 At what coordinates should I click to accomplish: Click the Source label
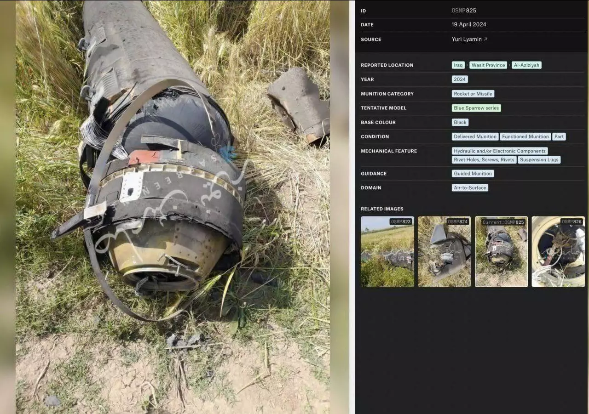[x=371, y=40]
